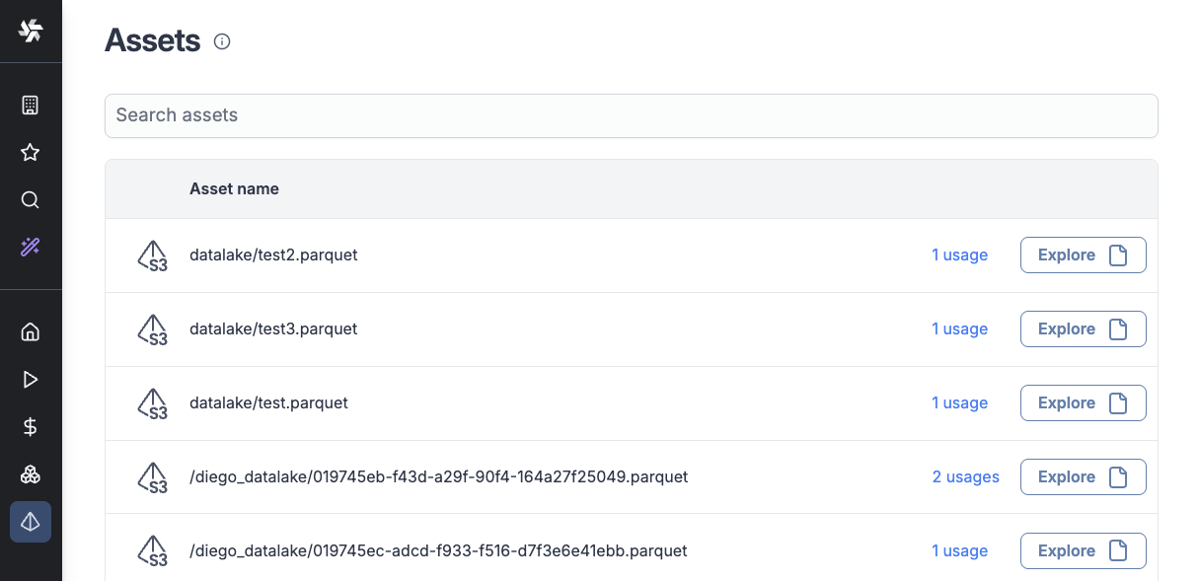Click inside the Search assets field

[632, 115]
